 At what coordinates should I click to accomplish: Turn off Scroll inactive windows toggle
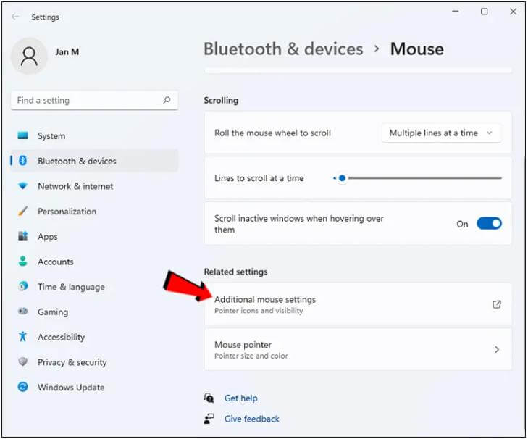489,223
